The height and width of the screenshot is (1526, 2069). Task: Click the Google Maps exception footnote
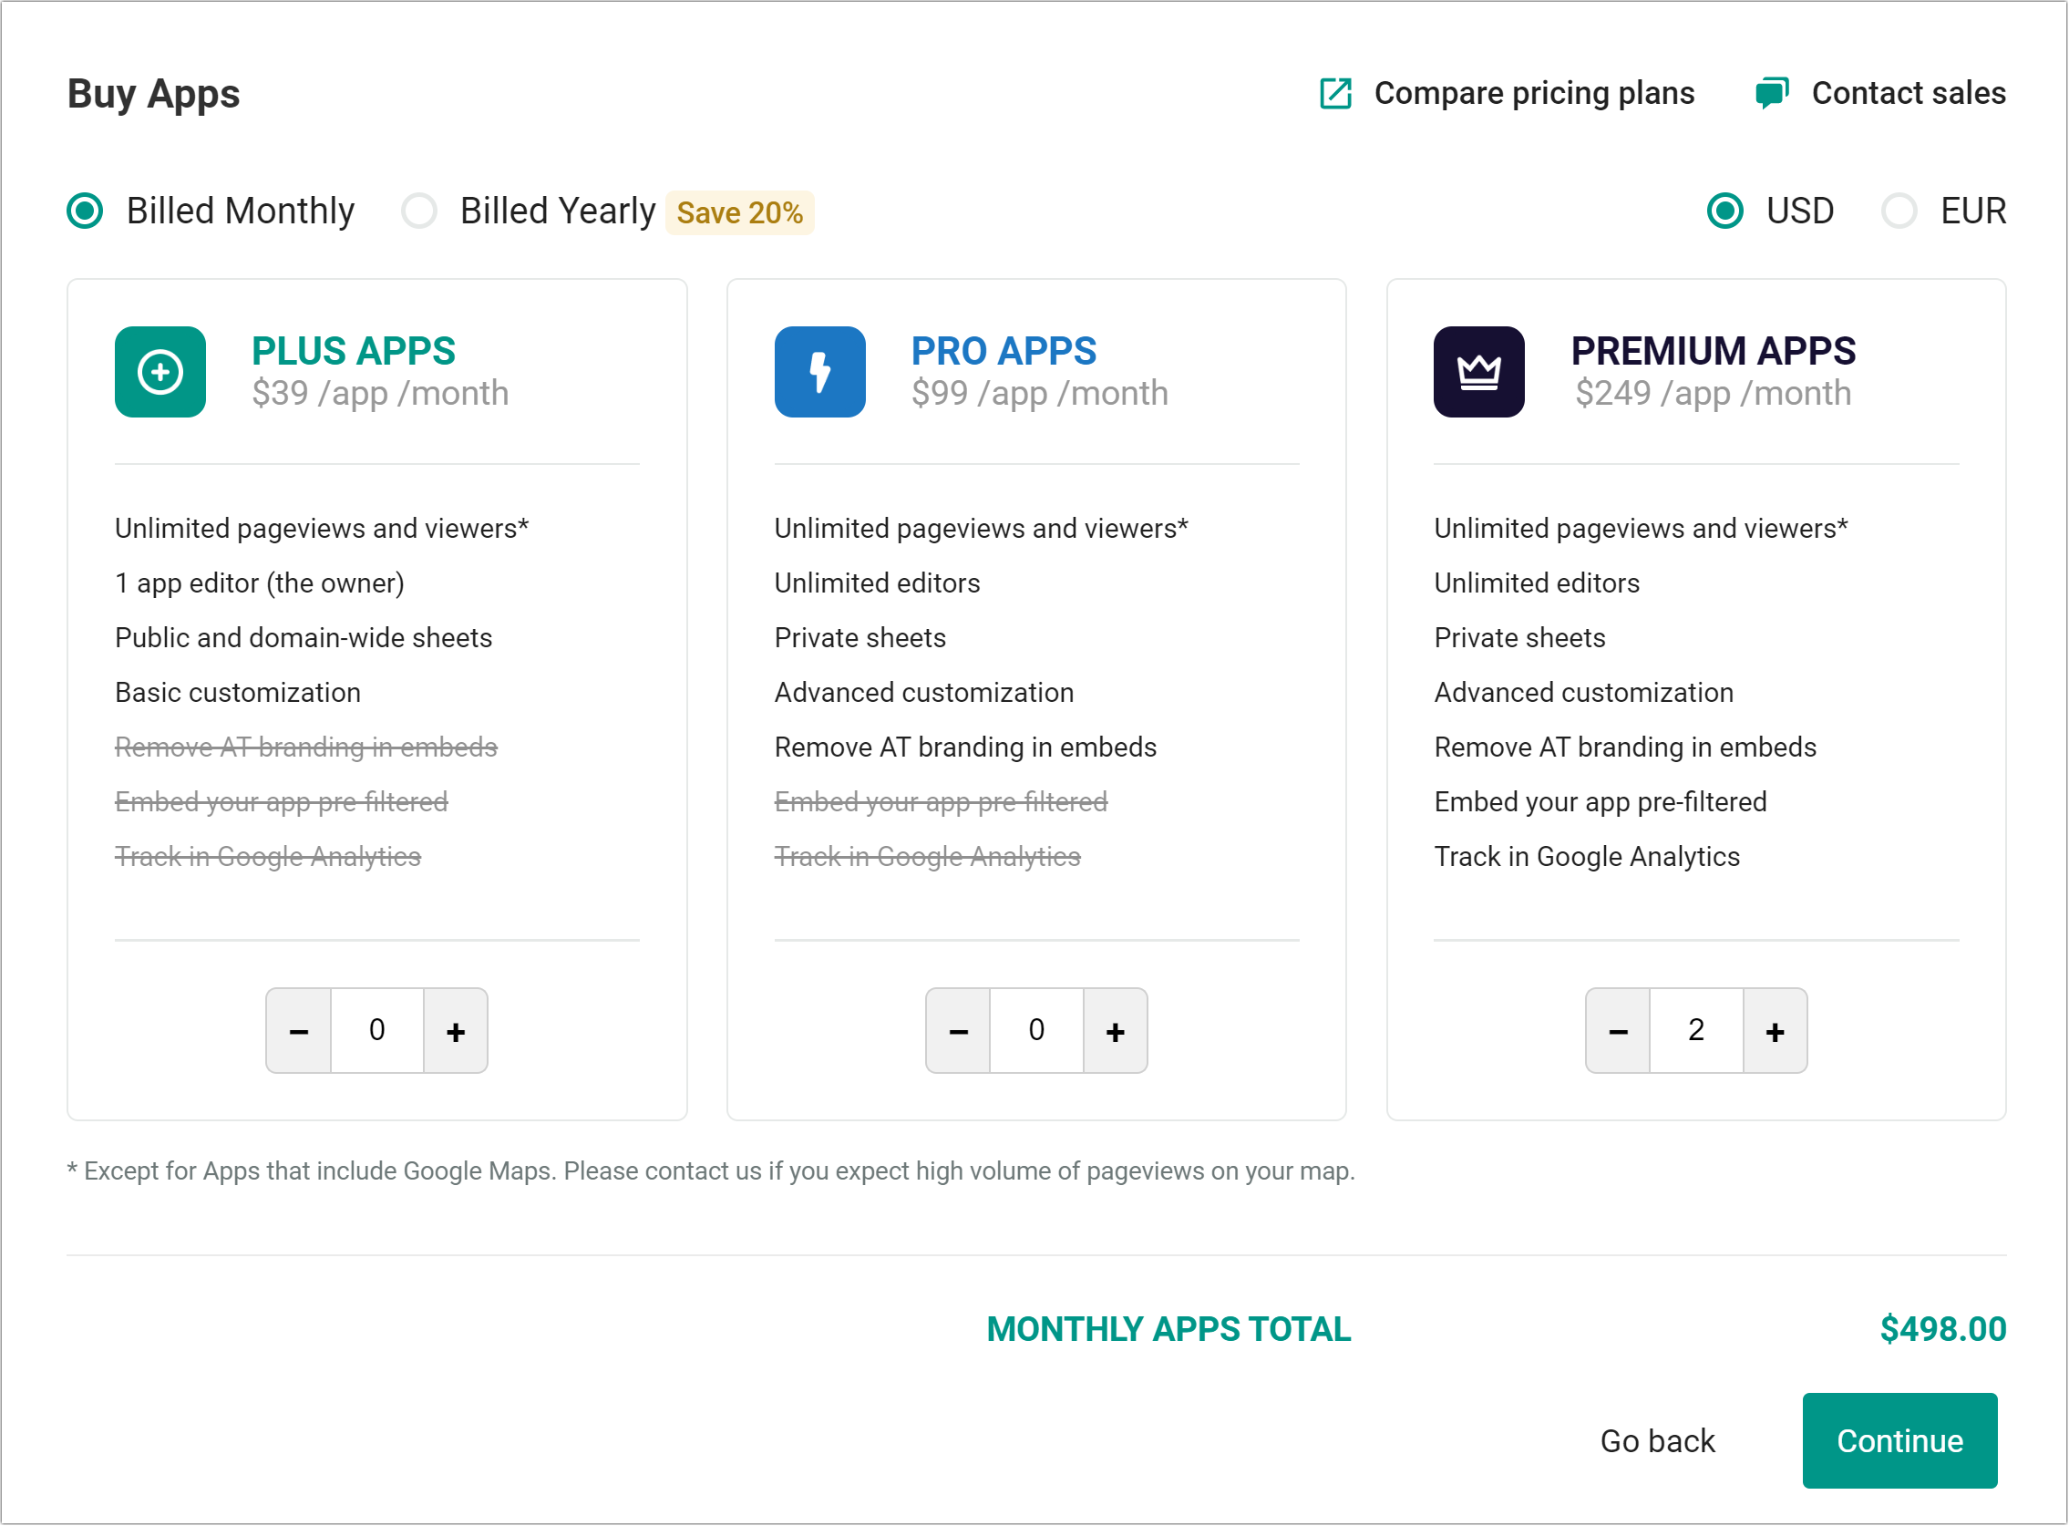(x=711, y=1171)
